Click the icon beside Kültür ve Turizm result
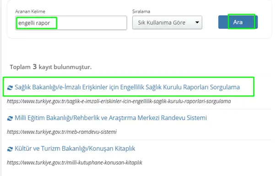This screenshot has height=176, width=277. pos(10,149)
